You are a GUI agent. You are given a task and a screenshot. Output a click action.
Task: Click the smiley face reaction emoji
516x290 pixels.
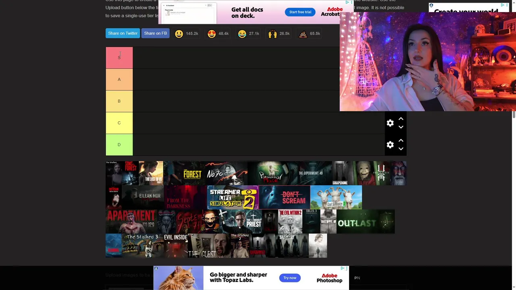[179, 34]
